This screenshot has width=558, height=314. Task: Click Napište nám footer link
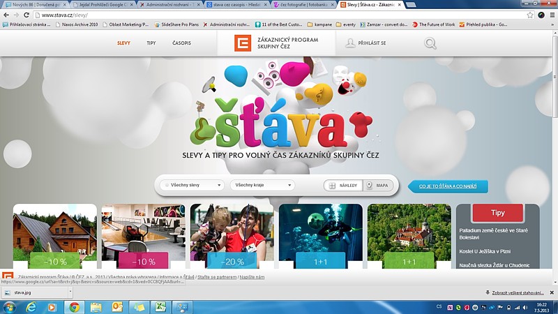252,277
